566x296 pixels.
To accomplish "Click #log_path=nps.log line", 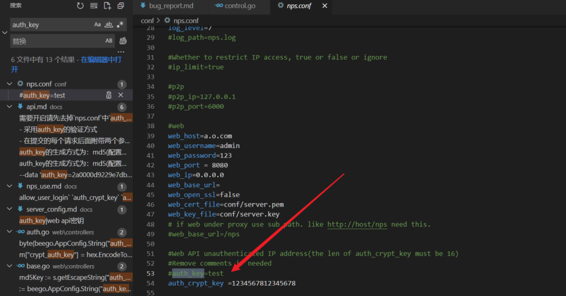I will point(202,38).
